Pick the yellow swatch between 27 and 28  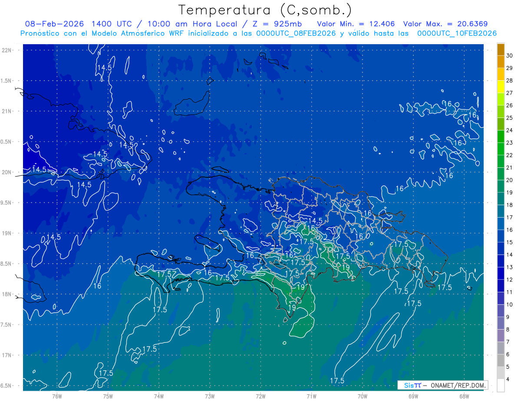501,87
